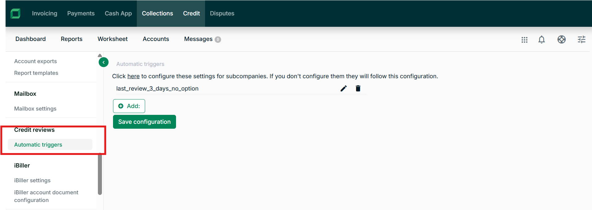Screen dimensions: 592x210
Task: Follow the 'here' subcompanies link
Action: (133, 76)
